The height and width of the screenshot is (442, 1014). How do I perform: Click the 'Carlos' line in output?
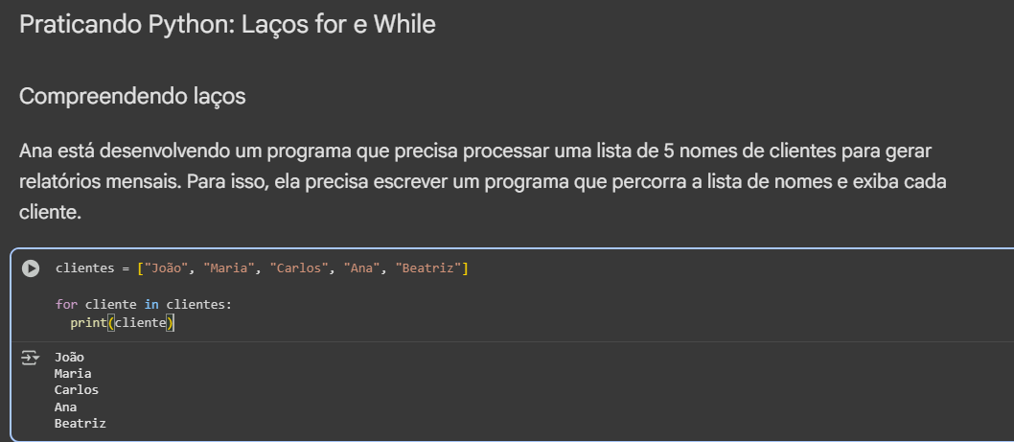click(x=77, y=390)
